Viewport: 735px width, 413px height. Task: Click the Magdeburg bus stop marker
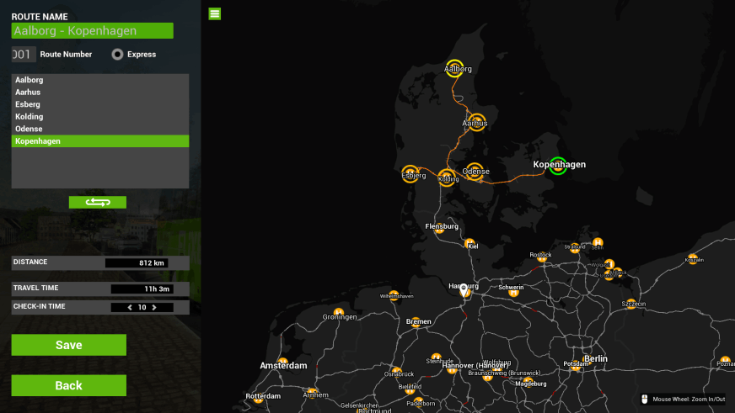click(528, 382)
